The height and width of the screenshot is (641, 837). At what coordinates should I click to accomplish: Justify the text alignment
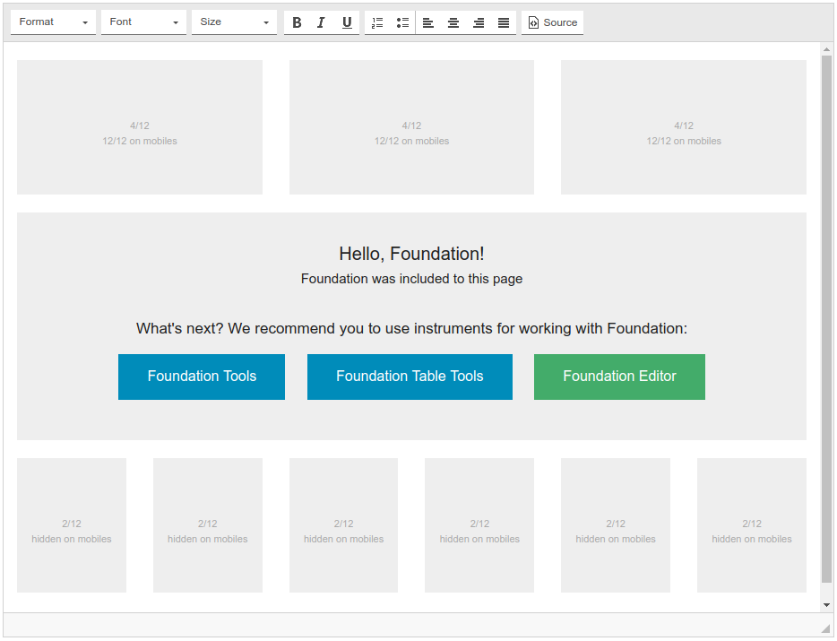504,22
